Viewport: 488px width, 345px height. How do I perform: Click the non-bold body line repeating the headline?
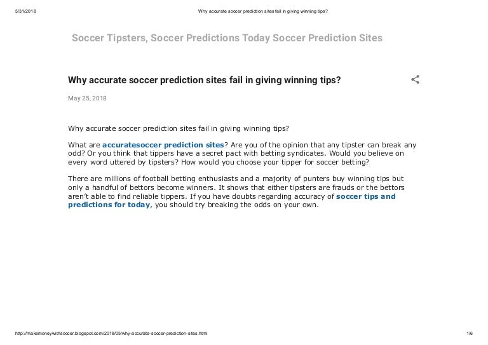[x=179, y=127]
